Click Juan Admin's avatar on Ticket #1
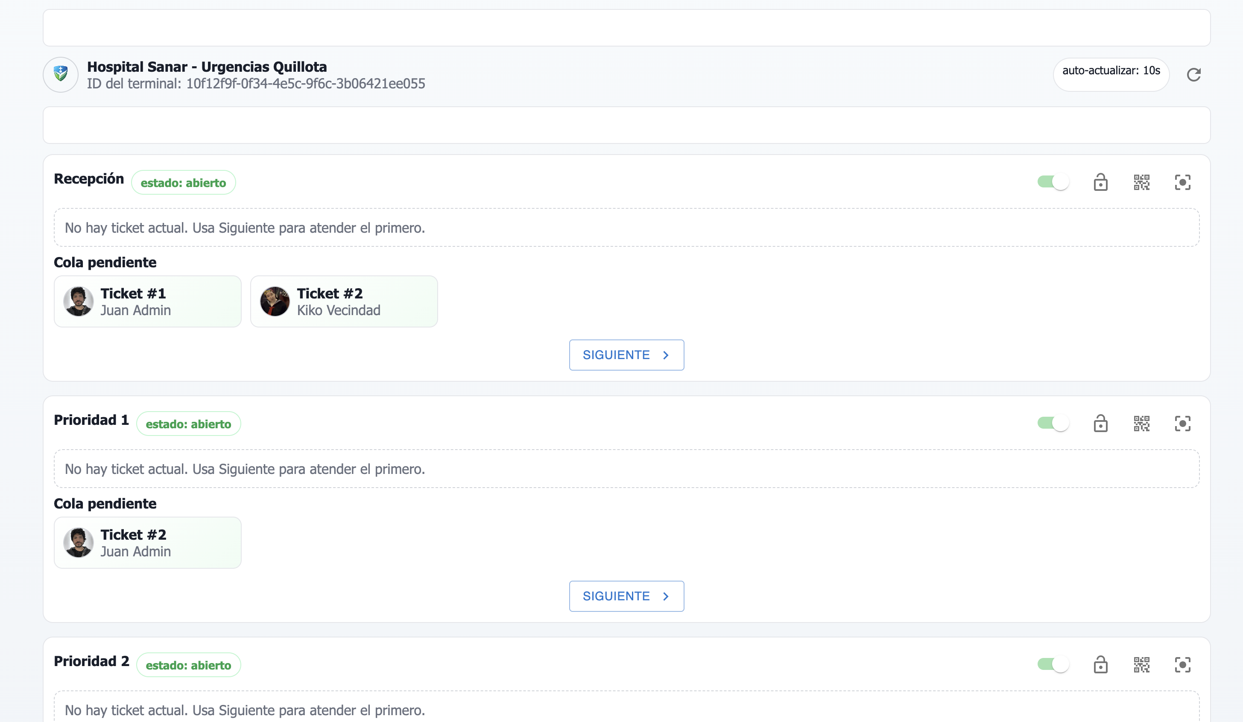 79,301
